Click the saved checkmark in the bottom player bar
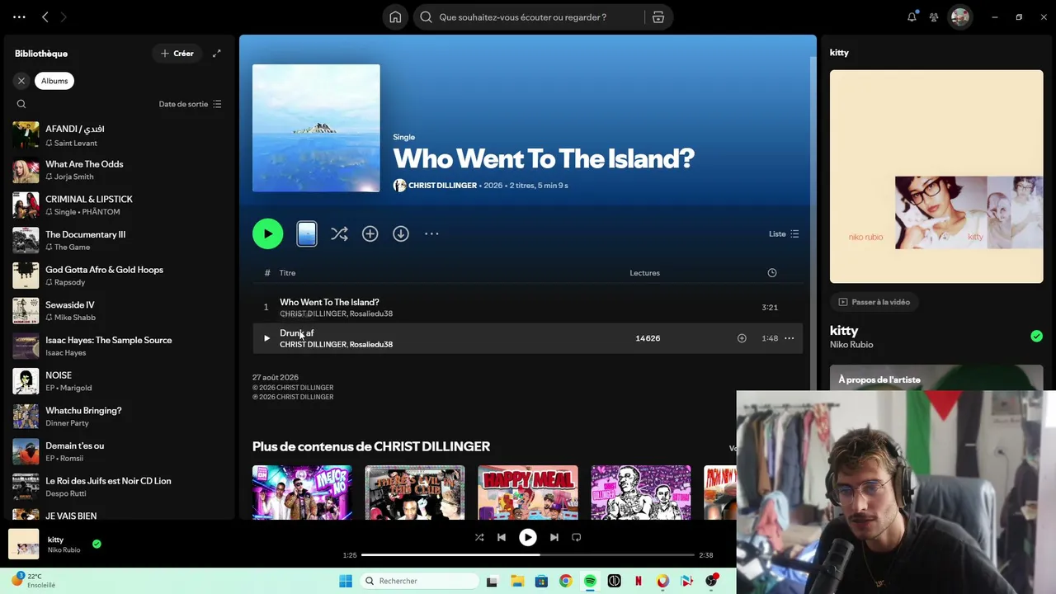 click(97, 544)
